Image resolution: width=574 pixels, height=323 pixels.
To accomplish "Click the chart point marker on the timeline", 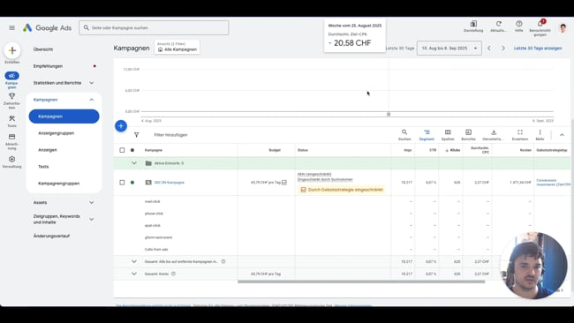I will click(x=389, y=114).
